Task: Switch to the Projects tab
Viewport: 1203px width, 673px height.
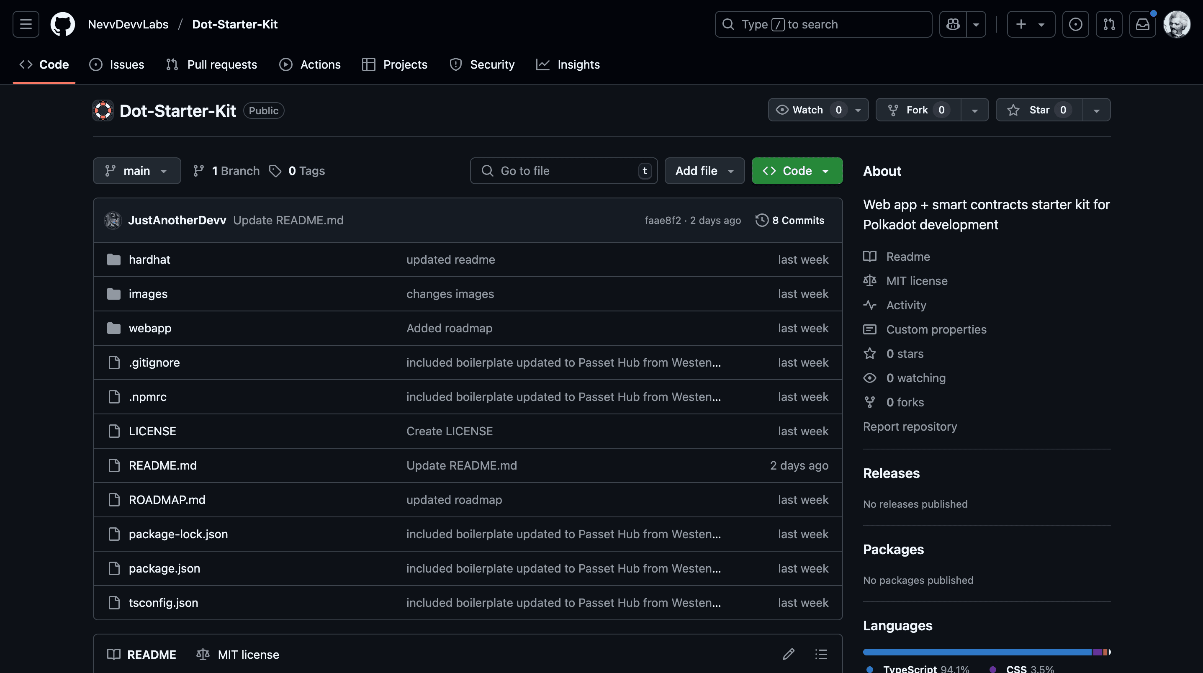Action: point(395,64)
